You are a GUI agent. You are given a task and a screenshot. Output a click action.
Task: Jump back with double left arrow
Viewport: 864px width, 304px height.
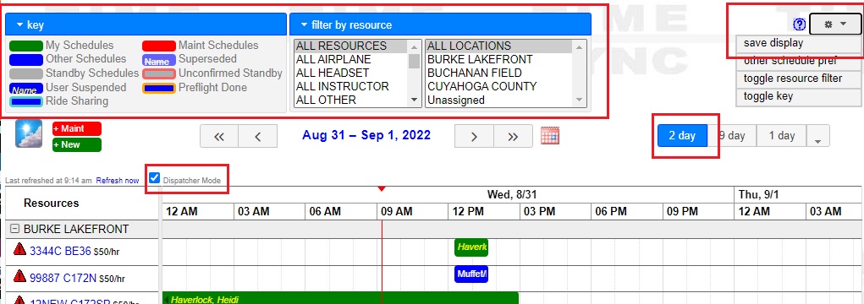[x=219, y=136]
